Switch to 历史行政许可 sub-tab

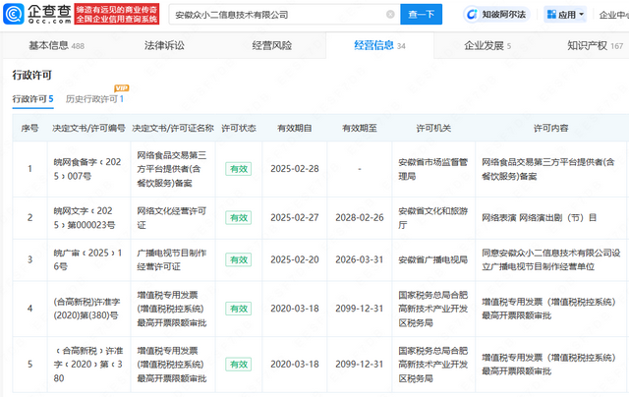click(x=94, y=99)
